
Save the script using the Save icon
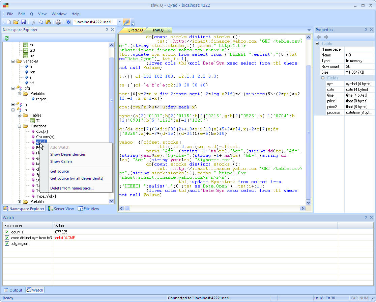point(23,21)
